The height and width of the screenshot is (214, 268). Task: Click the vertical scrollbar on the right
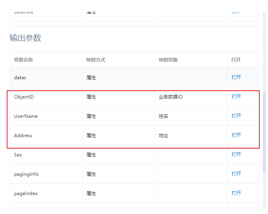(264, 130)
